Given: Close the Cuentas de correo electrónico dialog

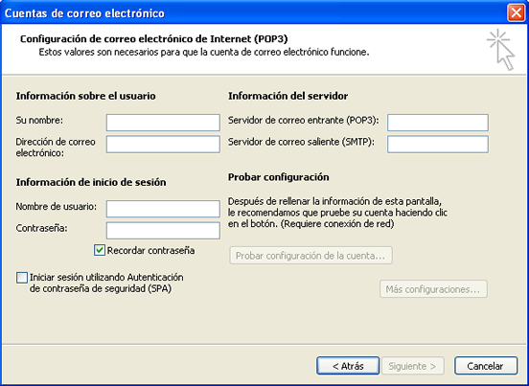Looking at the screenshot, I should [x=516, y=12].
